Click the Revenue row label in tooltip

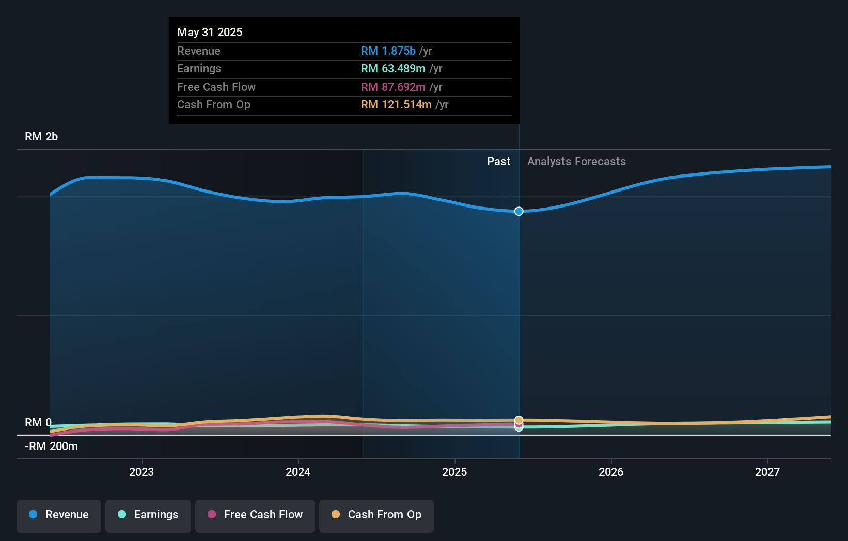[199, 51]
